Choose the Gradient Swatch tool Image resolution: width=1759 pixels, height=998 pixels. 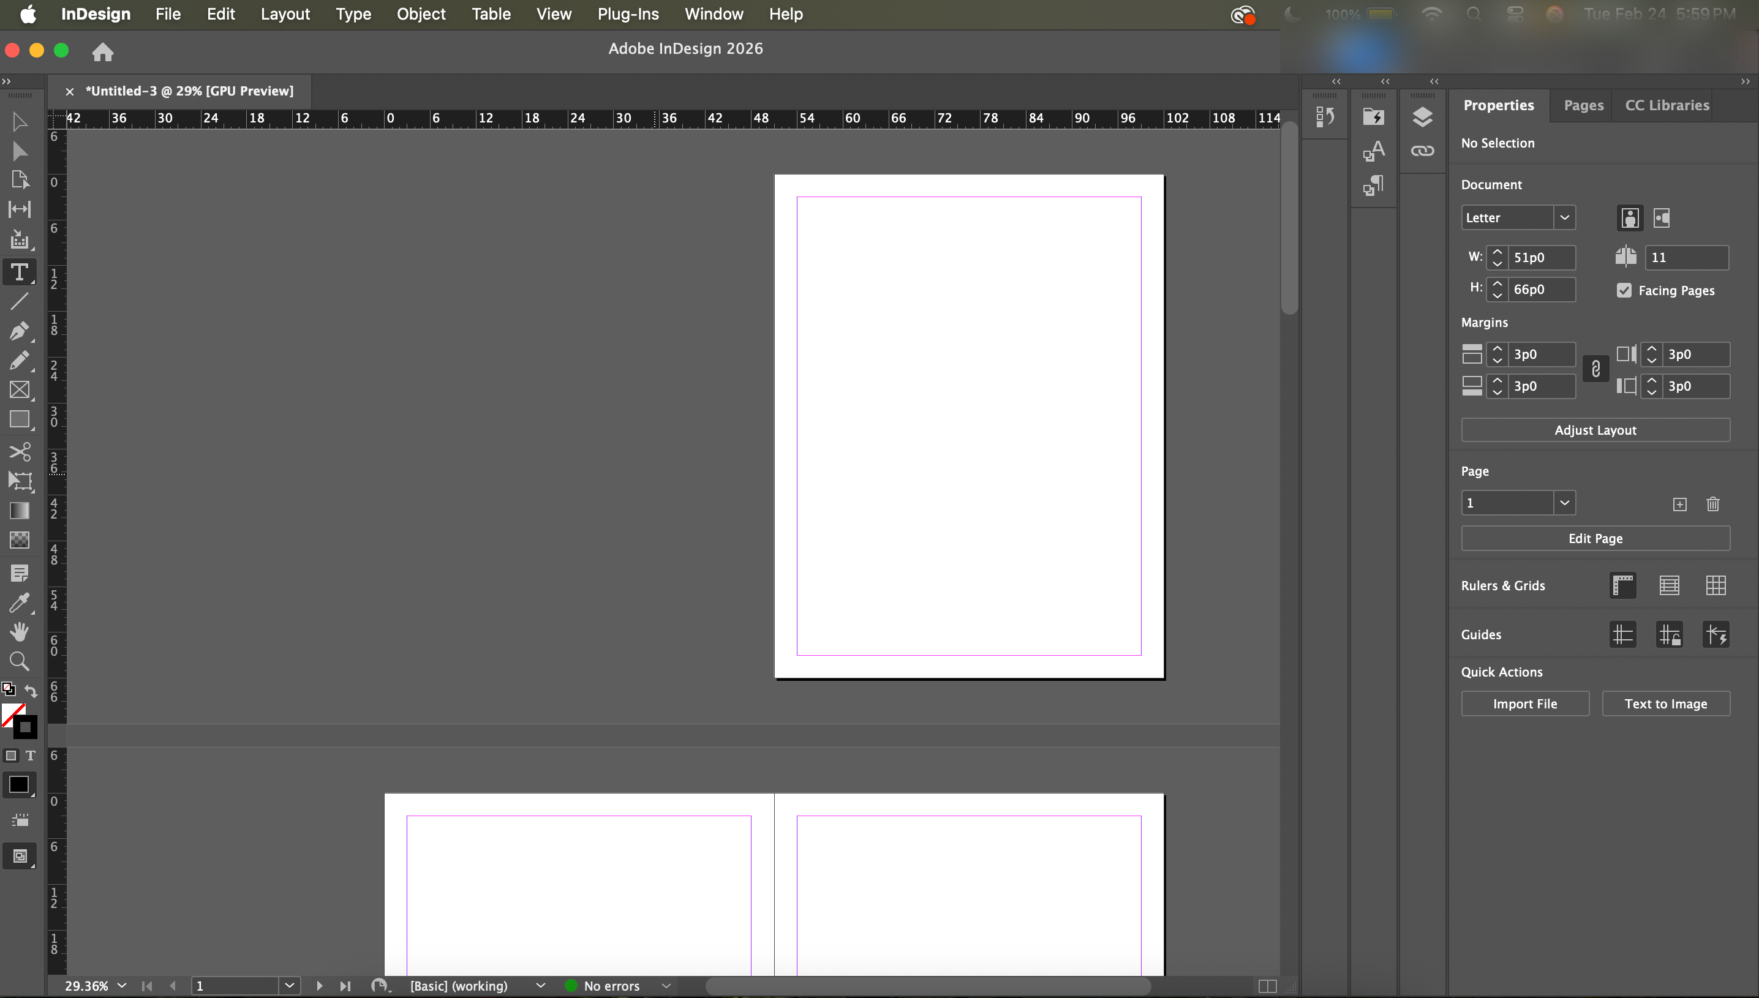18,511
